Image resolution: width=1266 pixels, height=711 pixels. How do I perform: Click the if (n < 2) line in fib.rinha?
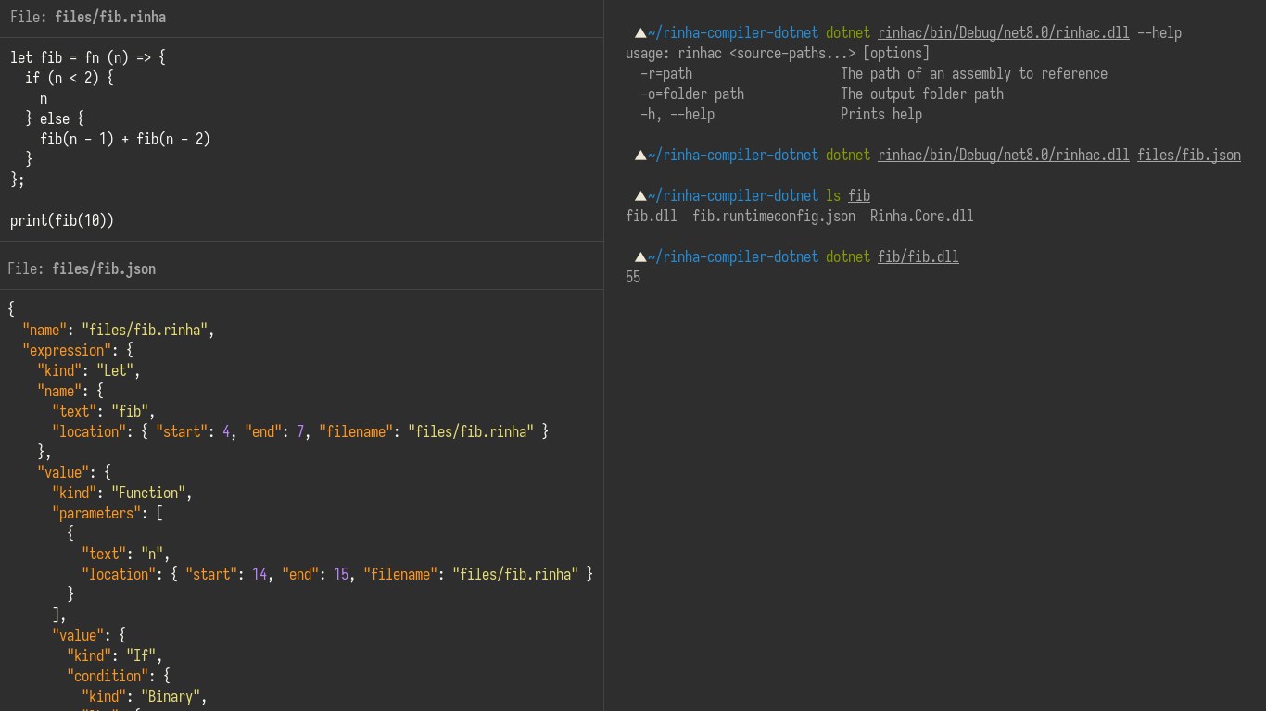coord(69,79)
